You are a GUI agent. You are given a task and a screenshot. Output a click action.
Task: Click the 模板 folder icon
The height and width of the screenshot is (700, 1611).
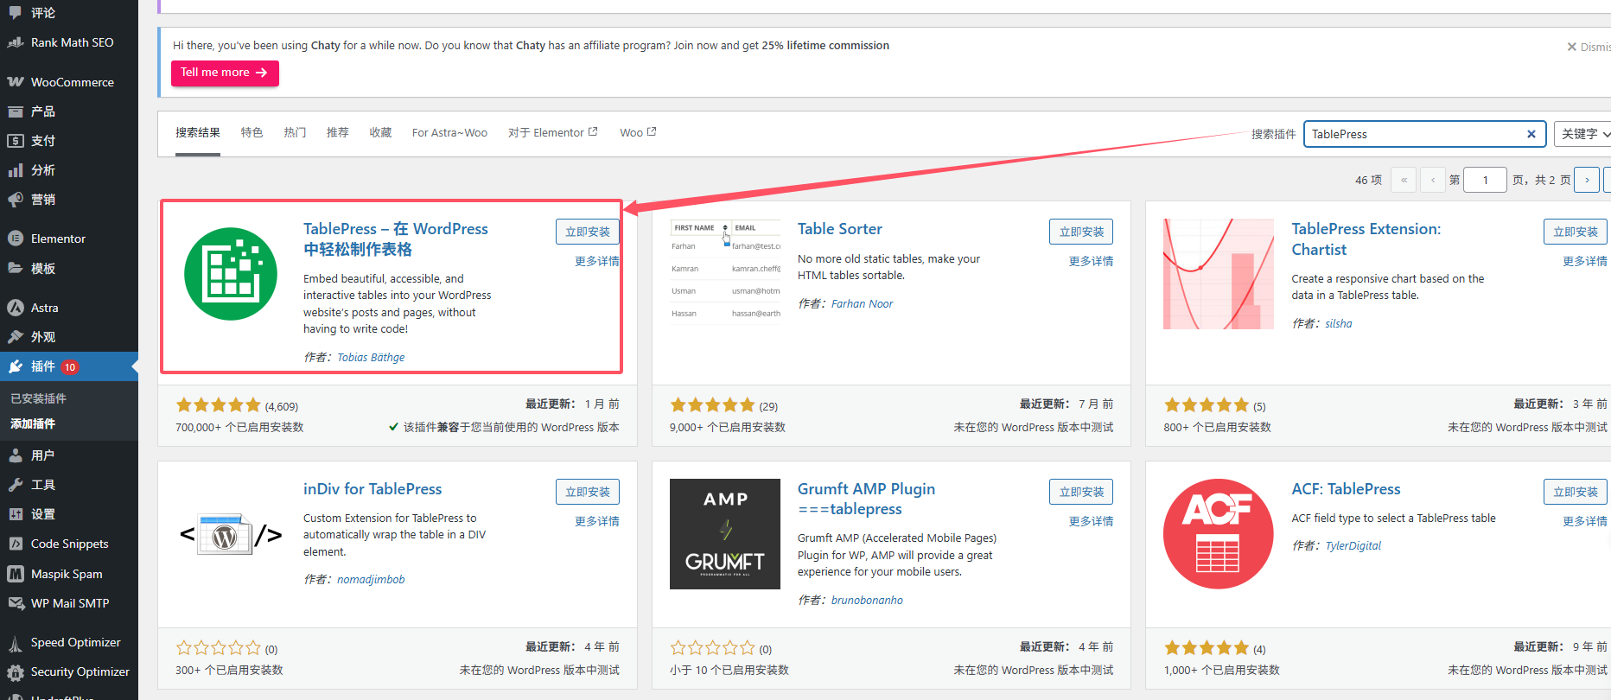pyautogui.click(x=16, y=268)
